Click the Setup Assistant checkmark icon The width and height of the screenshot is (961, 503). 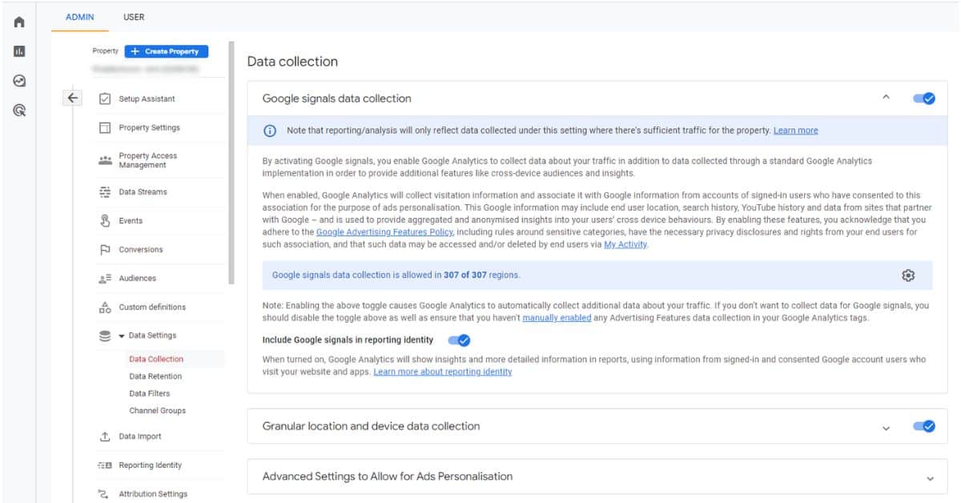tap(104, 99)
